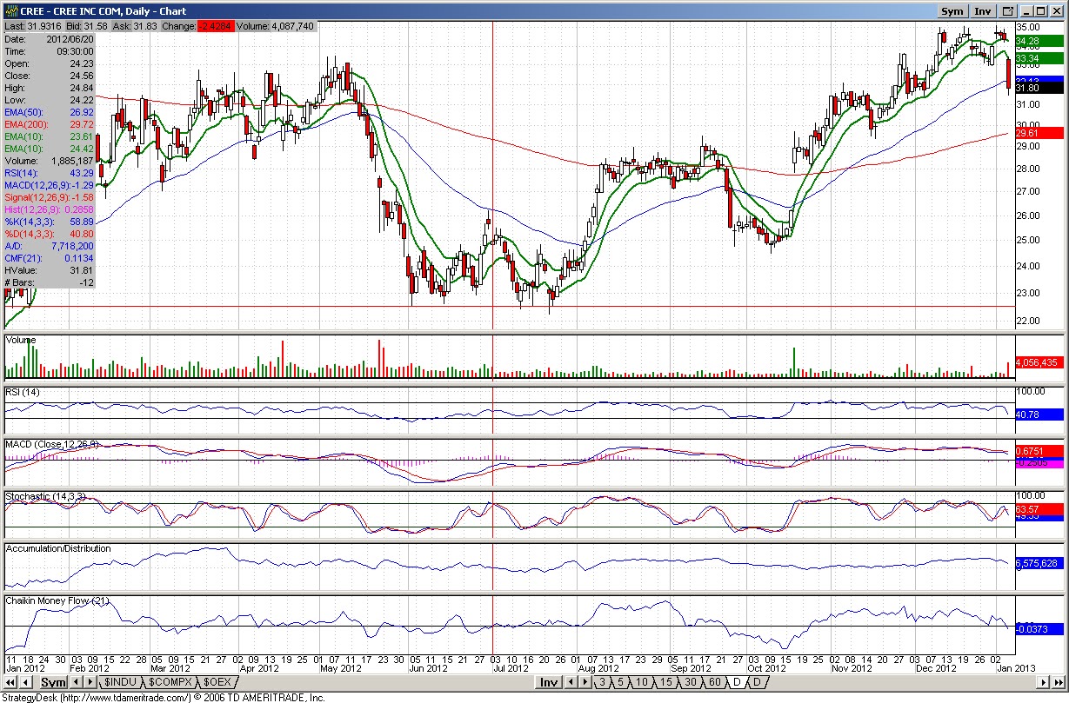Click the Accumulation/Distribution panel title

click(58, 548)
